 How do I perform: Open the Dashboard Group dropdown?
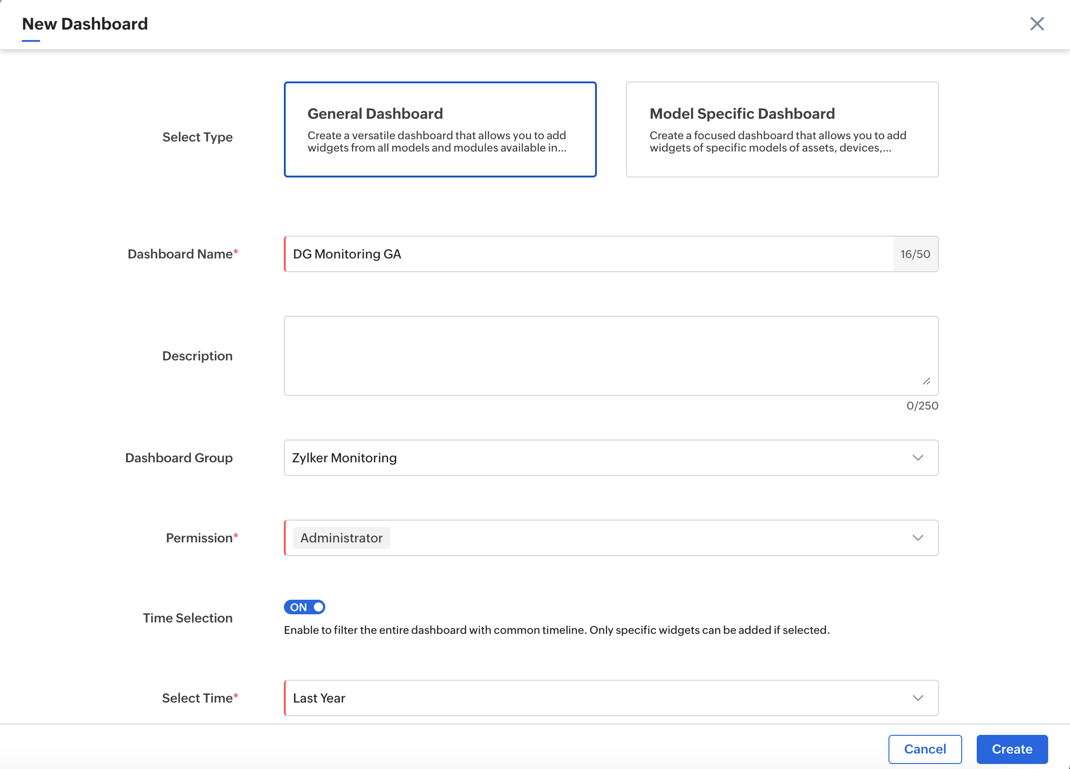pyautogui.click(x=590, y=458)
